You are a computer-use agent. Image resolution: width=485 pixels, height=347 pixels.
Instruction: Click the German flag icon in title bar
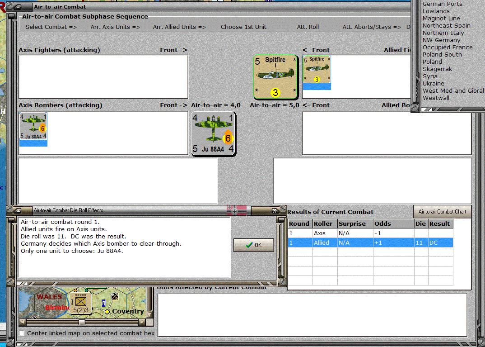point(237,210)
